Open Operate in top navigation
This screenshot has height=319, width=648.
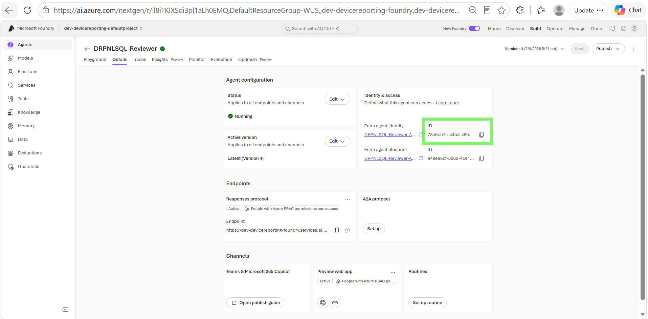555,29
